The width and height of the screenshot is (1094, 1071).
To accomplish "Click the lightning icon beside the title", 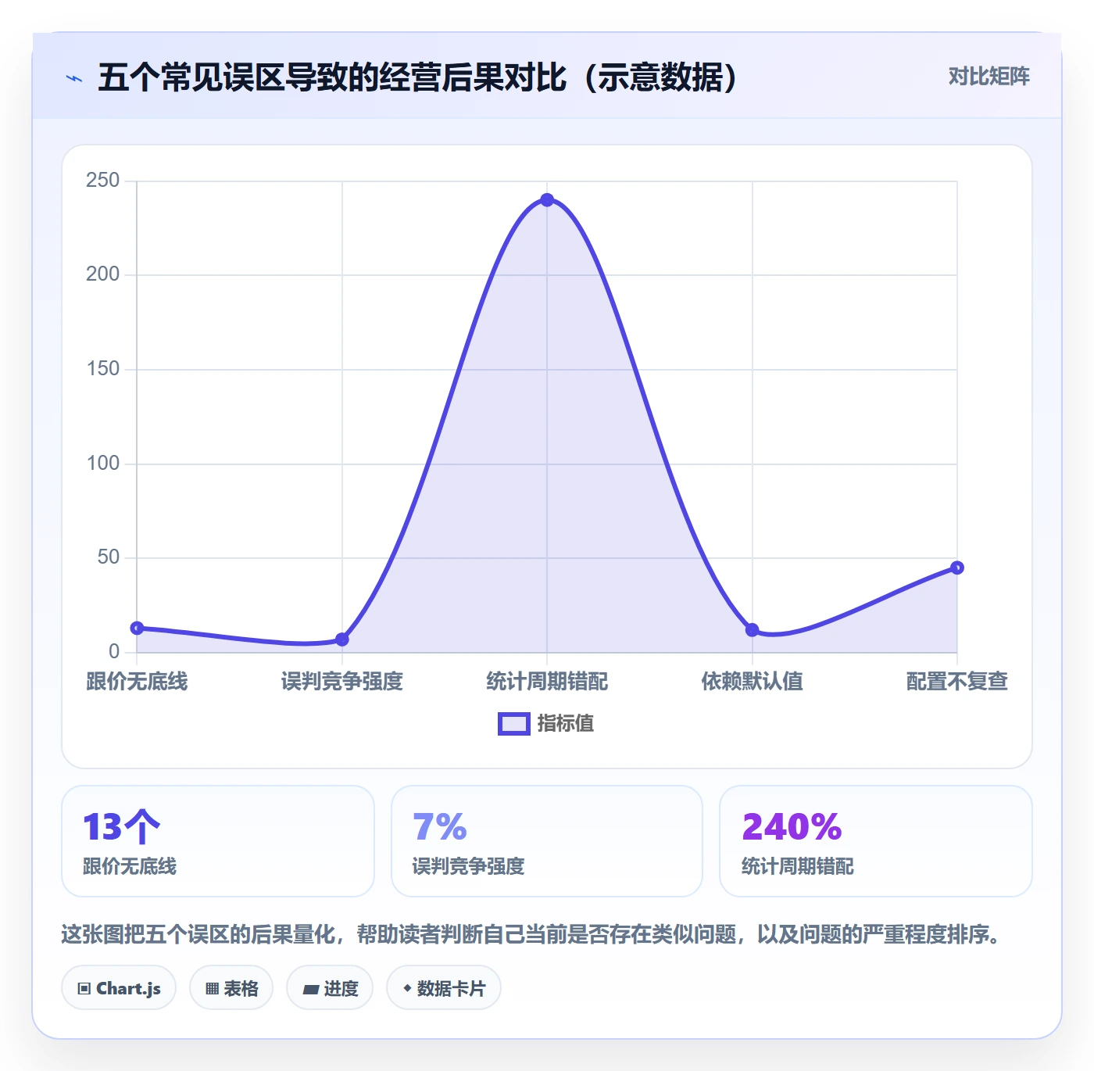I will pos(74,78).
